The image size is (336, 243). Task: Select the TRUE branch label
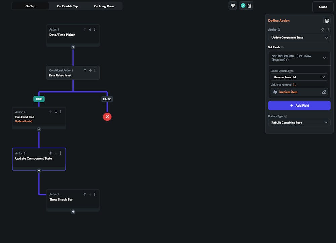[x=39, y=99]
